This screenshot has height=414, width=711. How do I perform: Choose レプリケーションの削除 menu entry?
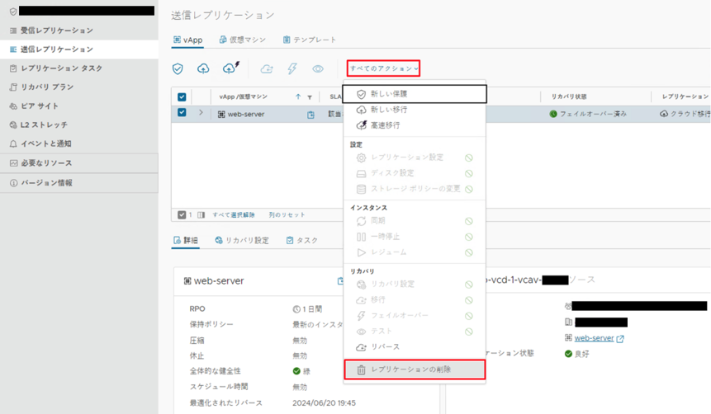coord(415,369)
